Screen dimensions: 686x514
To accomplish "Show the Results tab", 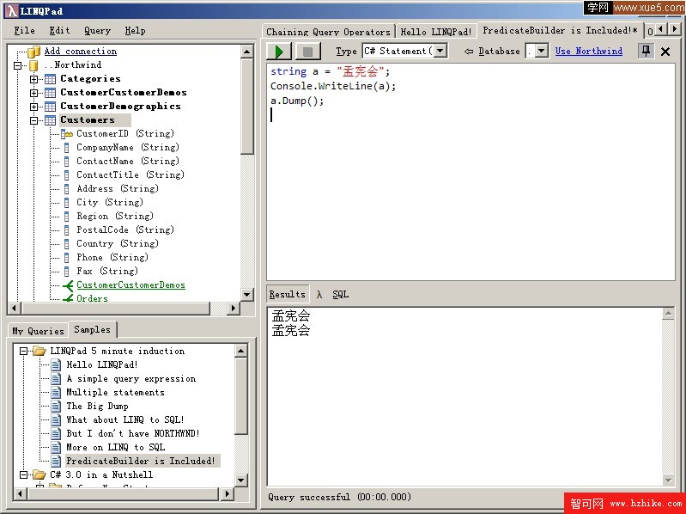I will (288, 295).
